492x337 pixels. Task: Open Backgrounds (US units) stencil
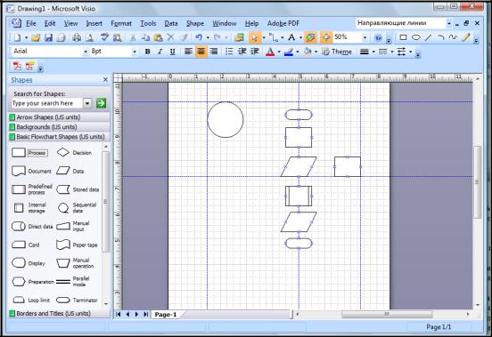(60, 127)
